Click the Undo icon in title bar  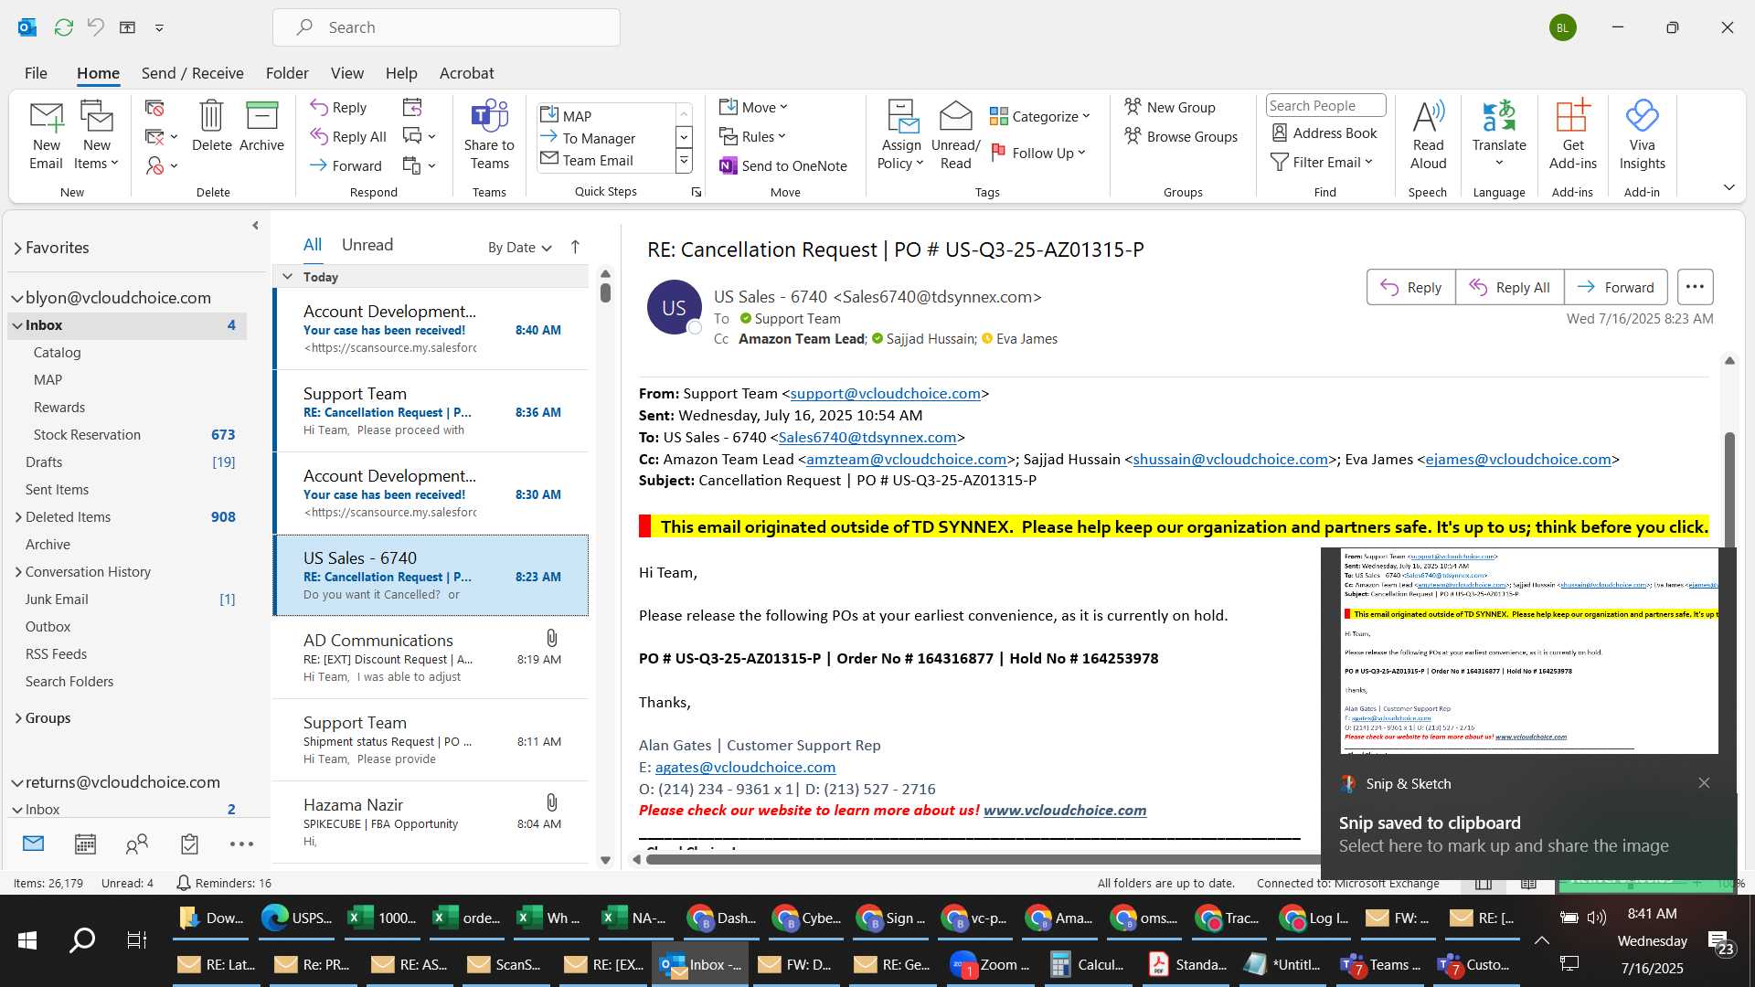pos(95,27)
